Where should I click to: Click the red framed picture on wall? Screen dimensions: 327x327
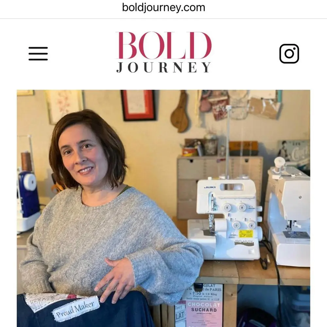point(138,105)
